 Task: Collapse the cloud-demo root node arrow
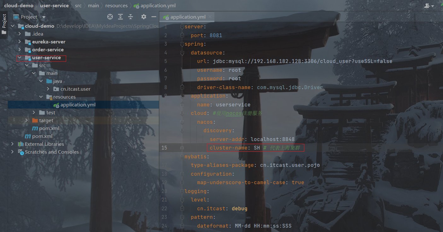[13, 26]
